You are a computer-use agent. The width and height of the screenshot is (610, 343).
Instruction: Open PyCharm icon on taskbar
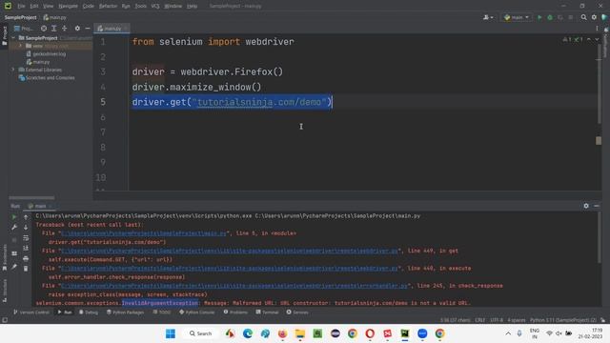click(x=405, y=333)
